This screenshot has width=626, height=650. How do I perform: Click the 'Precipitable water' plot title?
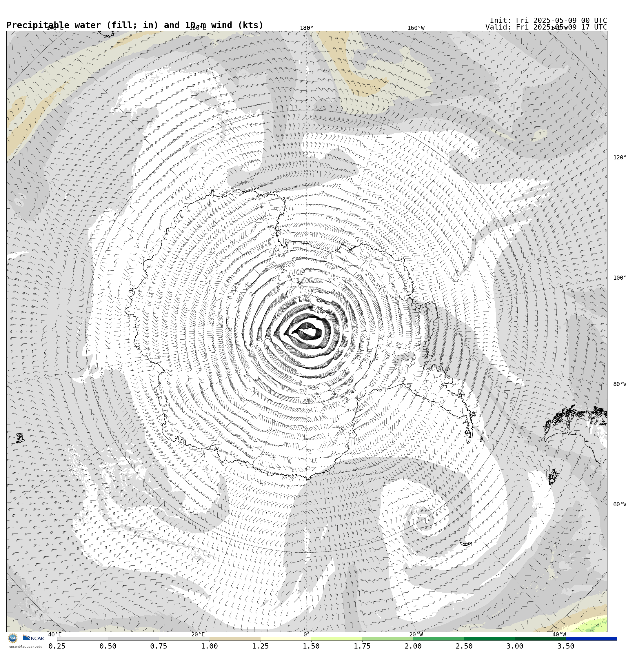coord(135,25)
